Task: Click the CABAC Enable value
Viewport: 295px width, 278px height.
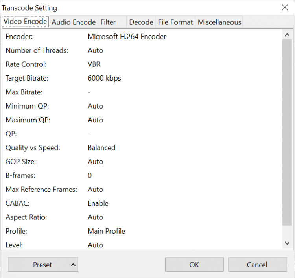Action: [x=98, y=203]
